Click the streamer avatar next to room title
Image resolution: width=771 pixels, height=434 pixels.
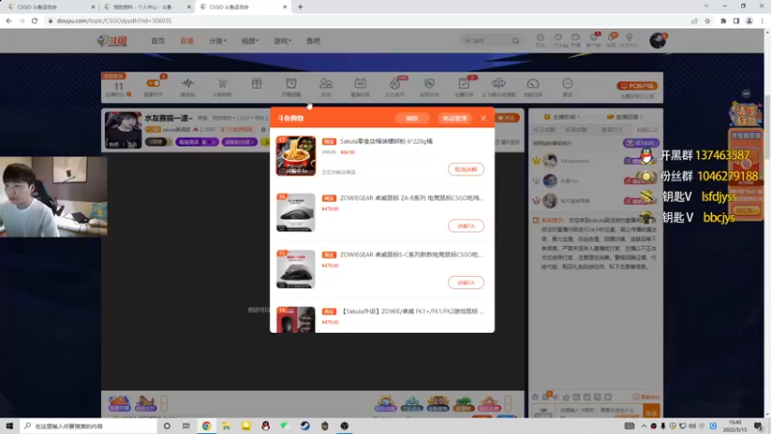[x=123, y=130]
